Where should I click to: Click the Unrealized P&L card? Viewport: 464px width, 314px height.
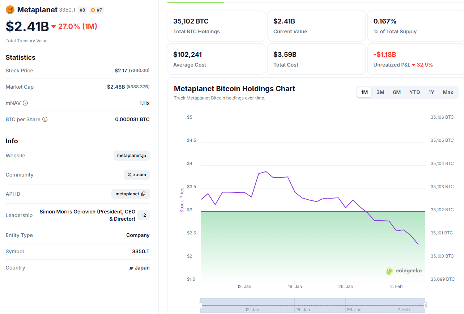pos(415,59)
